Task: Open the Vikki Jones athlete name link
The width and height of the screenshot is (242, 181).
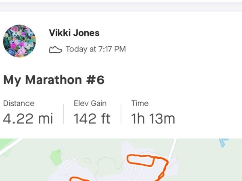Action: (74, 33)
